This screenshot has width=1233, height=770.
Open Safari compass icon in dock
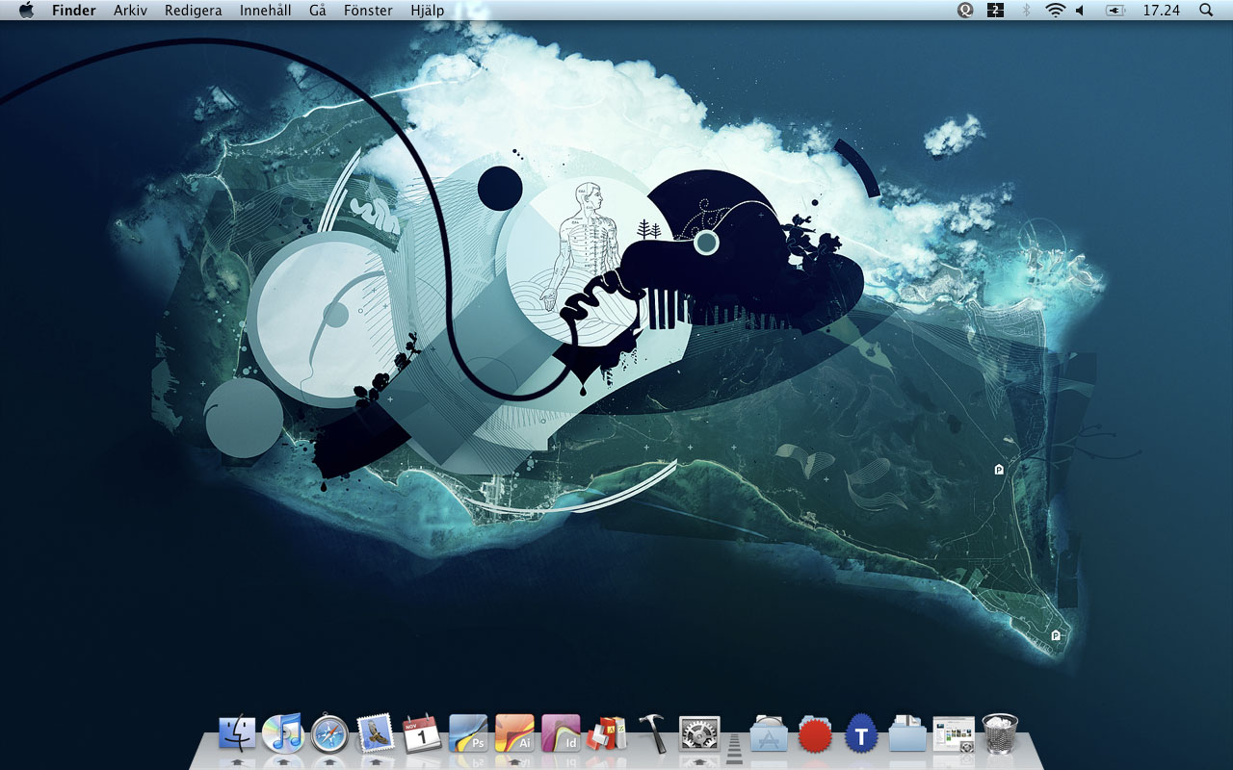tap(329, 734)
